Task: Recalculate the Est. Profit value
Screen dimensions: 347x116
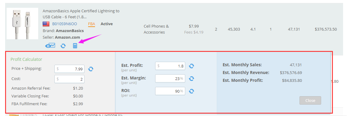Action: point(192,66)
